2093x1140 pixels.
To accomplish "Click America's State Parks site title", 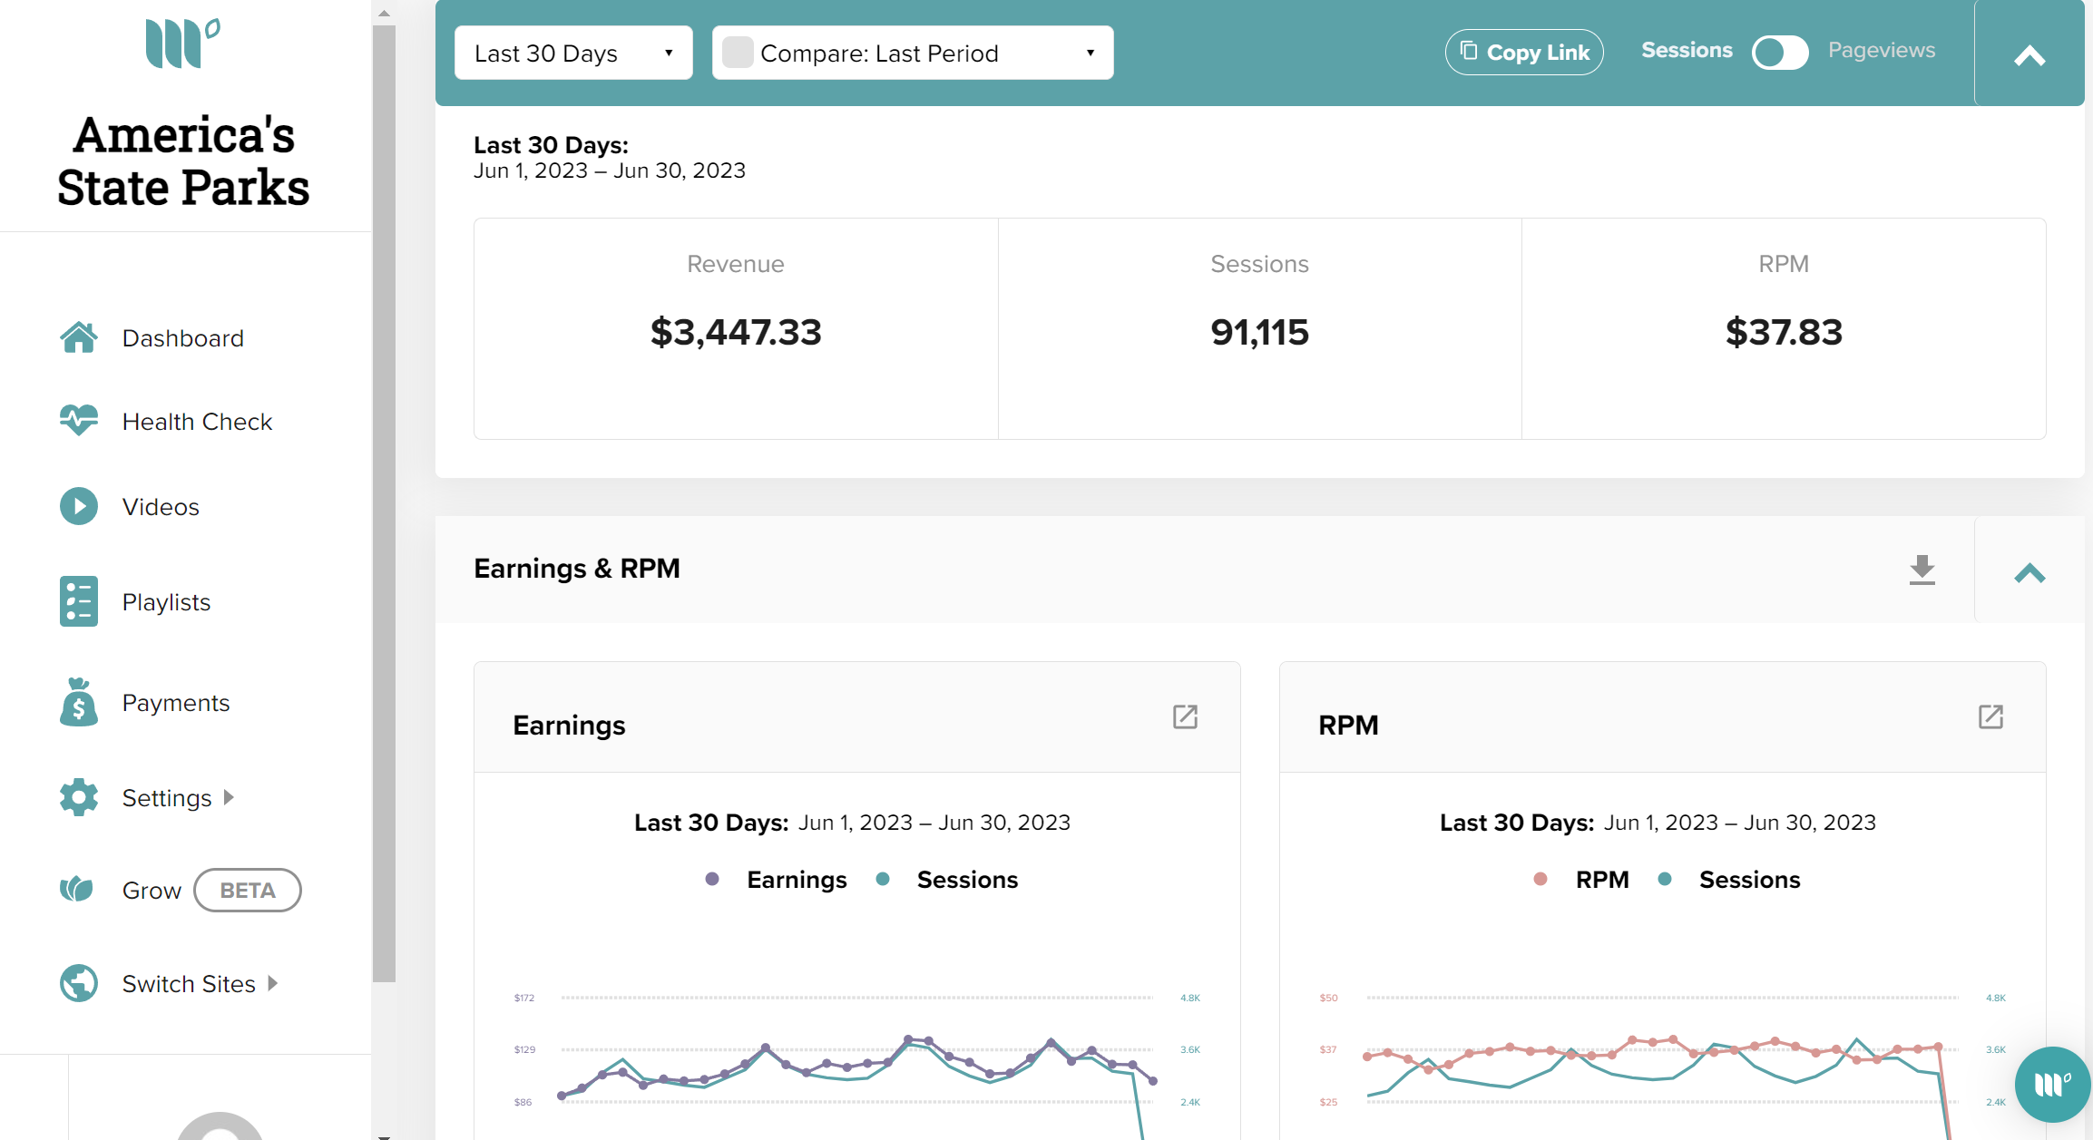I will pyautogui.click(x=183, y=161).
